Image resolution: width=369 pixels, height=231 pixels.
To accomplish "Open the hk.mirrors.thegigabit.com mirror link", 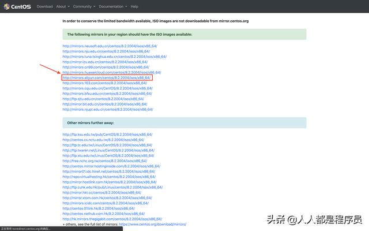I will click(x=112, y=219).
